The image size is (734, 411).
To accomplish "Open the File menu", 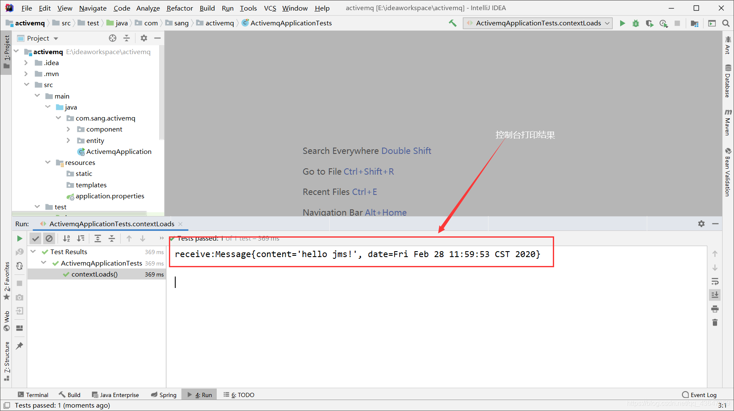I will (27, 8).
